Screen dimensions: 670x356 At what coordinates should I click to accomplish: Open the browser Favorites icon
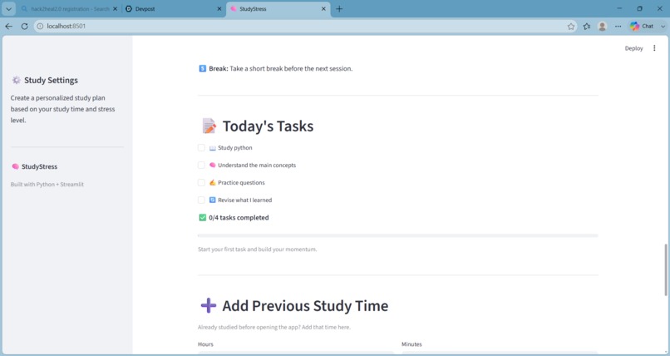click(x=587, y=27)
